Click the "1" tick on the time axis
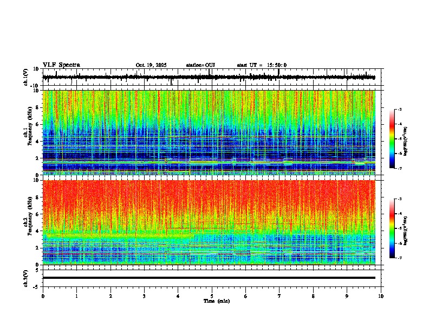 (x=76, y=296)
